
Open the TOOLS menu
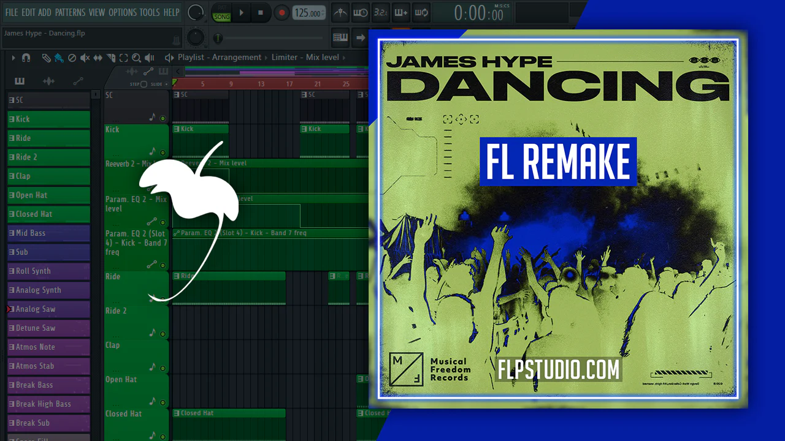150,12
